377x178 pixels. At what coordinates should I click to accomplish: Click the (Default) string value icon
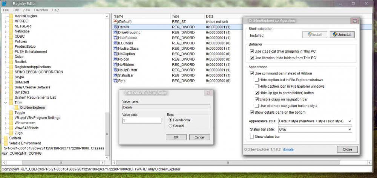[115, 21]
